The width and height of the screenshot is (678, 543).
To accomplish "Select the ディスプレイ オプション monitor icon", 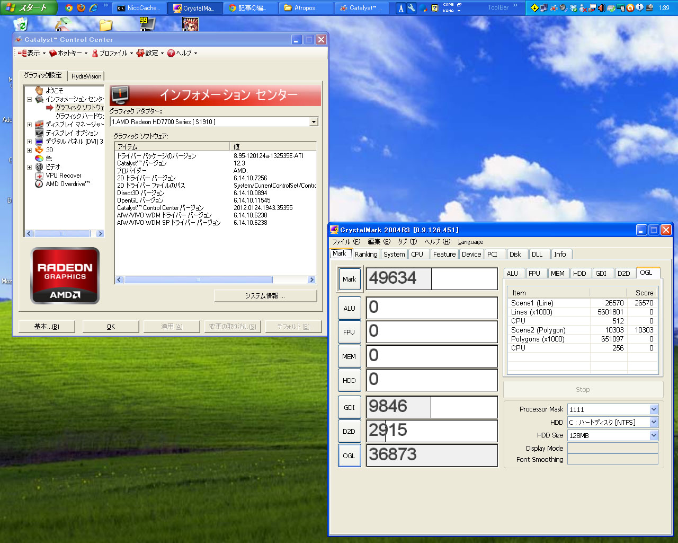I will pos(39,133).
